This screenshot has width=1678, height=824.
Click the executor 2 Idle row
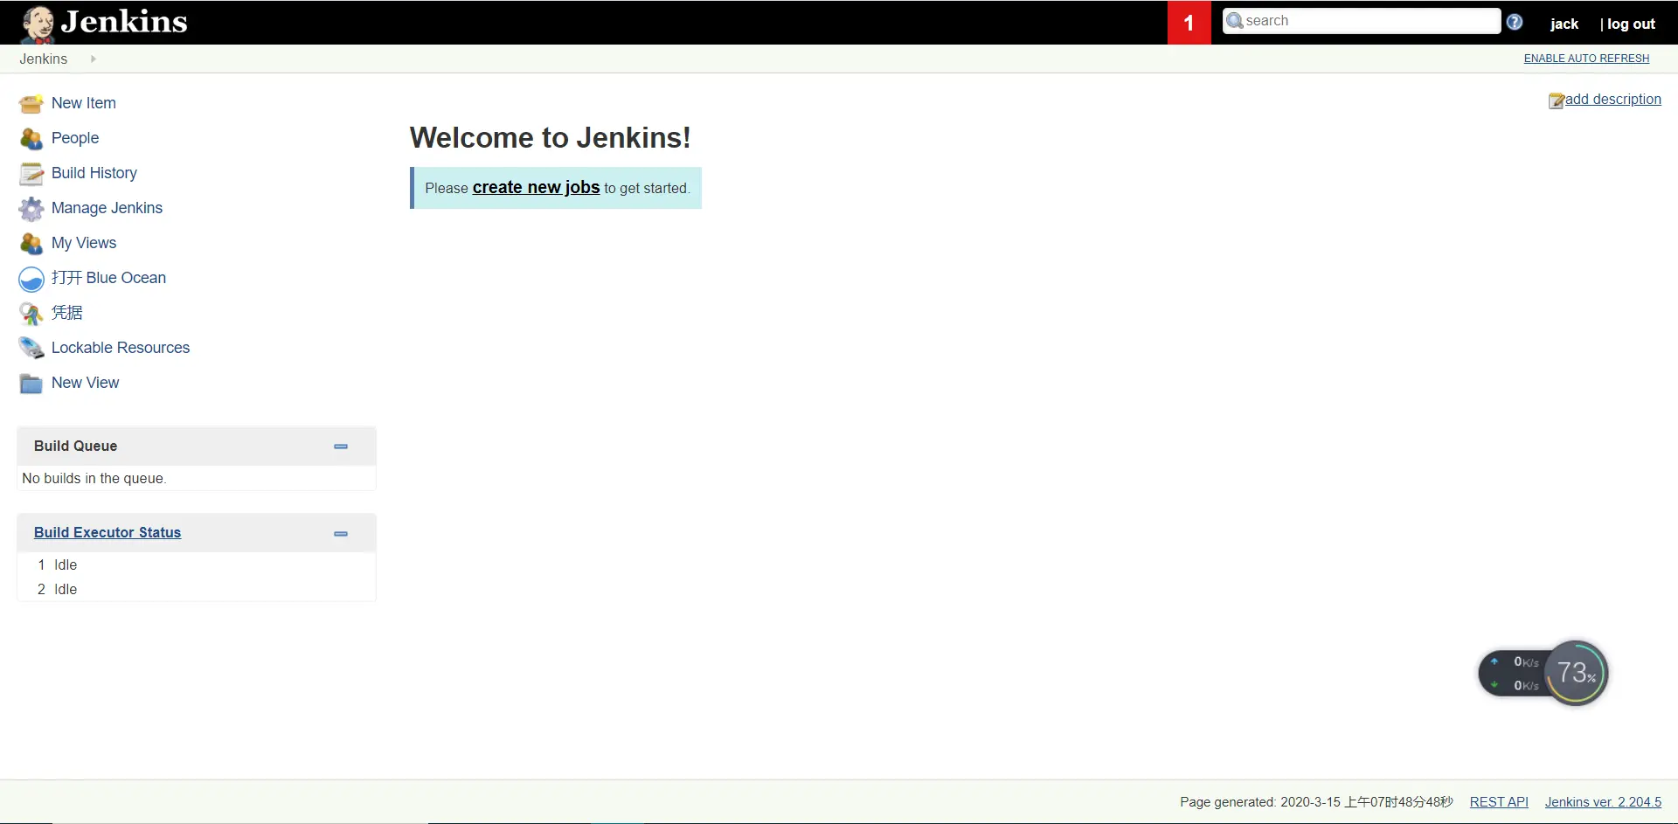(x=197, y=590)
